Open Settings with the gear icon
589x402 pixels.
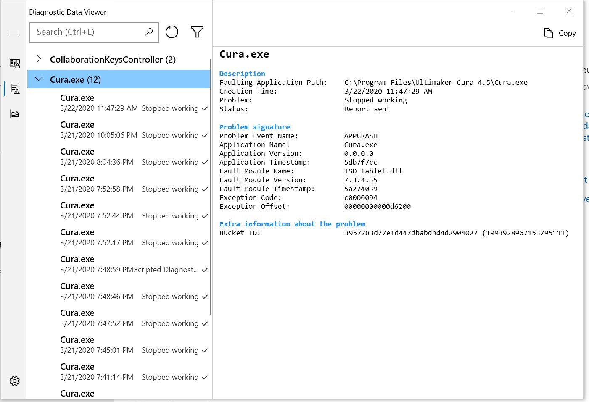[14, 381]
